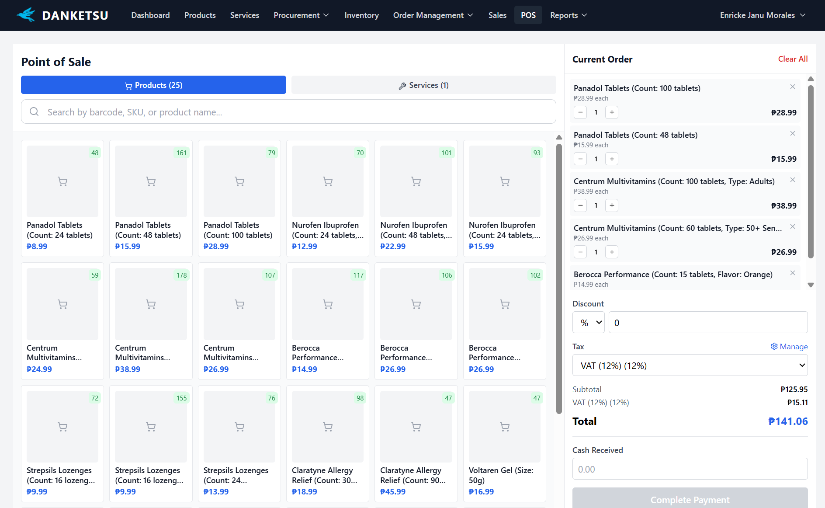Click the Manage tax gear icon
This screenshot has width=825, height=508.
click(774, 346)
